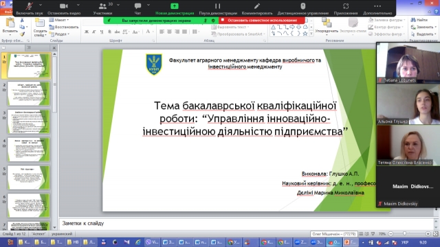Select slide 2 thumbnail
This screenshot has height=247, width=440.
(x=28, y=93)
